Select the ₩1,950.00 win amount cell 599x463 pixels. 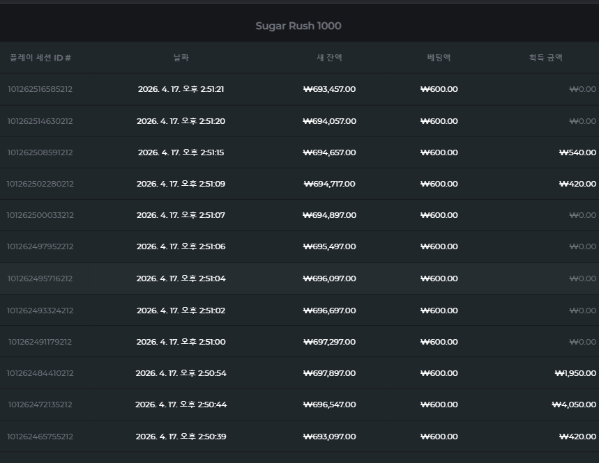[575, 373]
